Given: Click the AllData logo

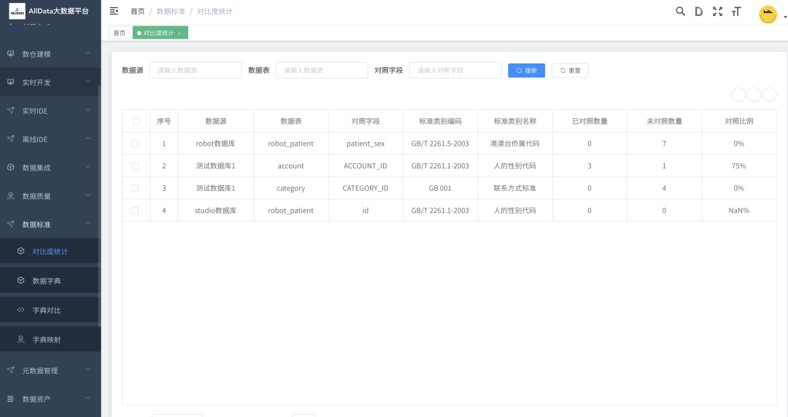Looking at the screenshot, I should point(17,11).
